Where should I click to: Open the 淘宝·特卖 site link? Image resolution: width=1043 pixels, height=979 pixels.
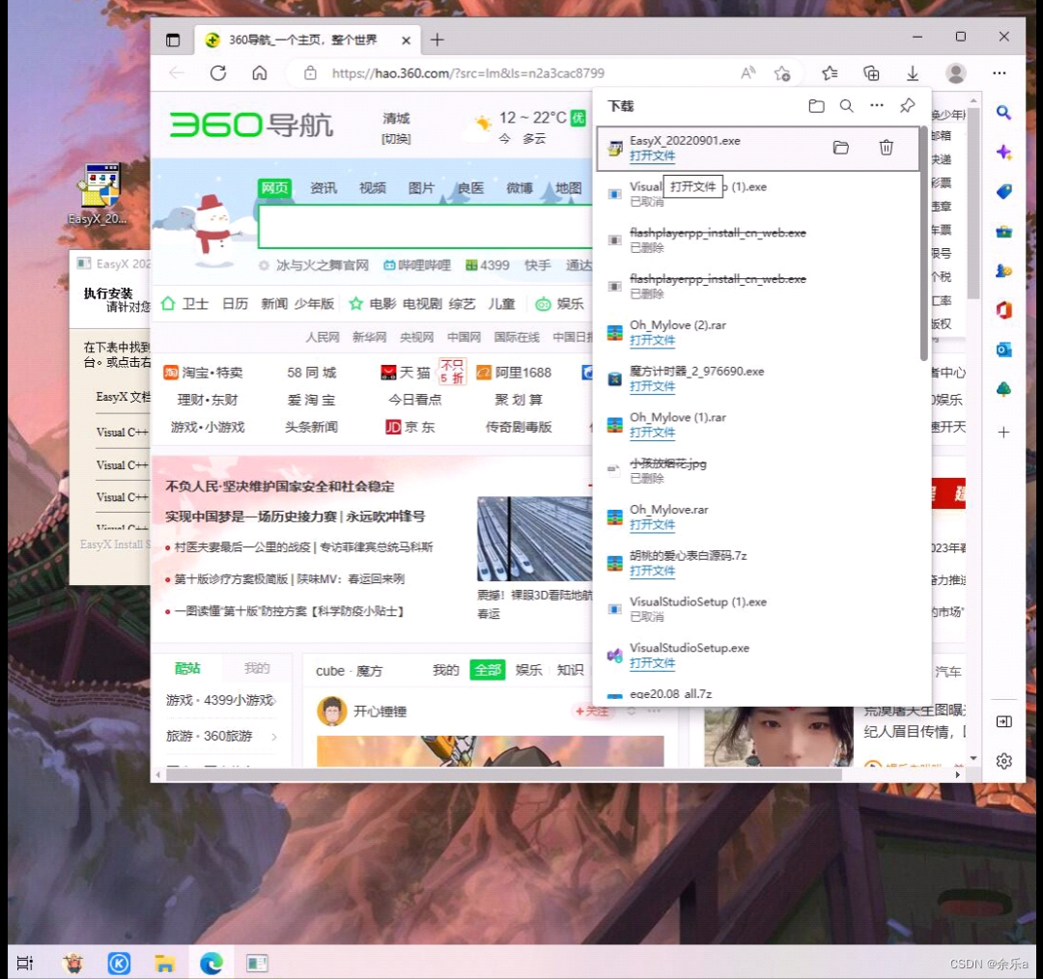[203, 373]
